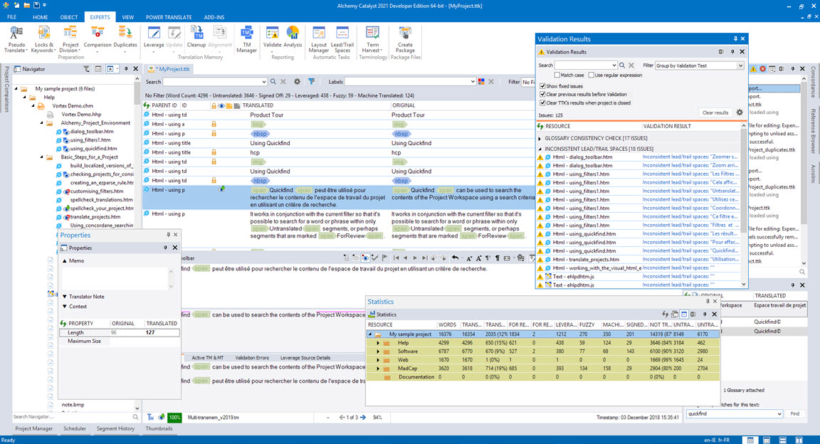Open Locks & Keywords tool
This screenshot has width=820, height=444.
pyautogui.click(x=43, y=38)
